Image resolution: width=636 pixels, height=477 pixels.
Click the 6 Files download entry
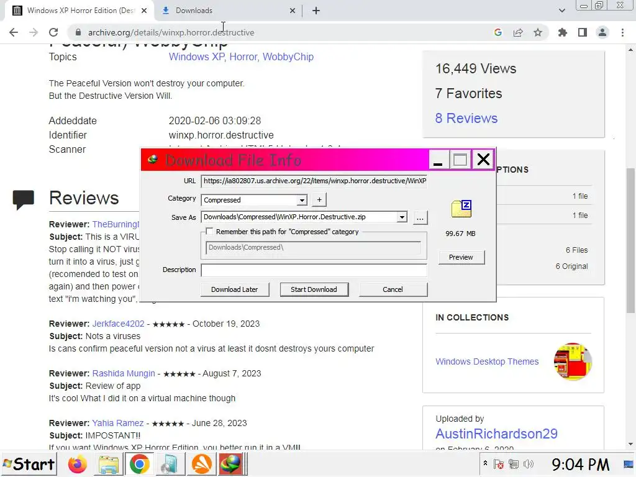click(x=577, y=250)
